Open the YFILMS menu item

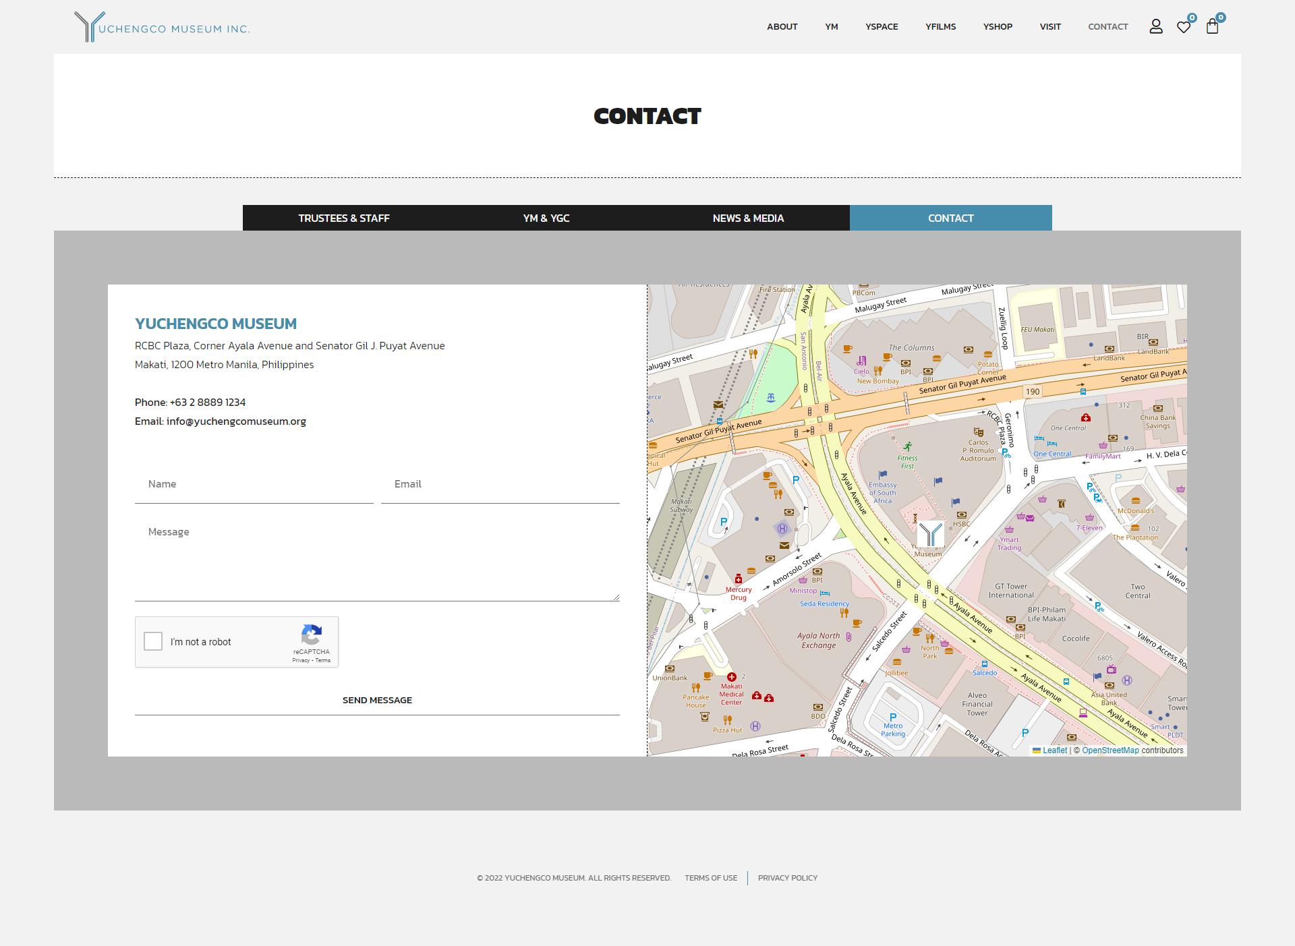click(941, 27)
